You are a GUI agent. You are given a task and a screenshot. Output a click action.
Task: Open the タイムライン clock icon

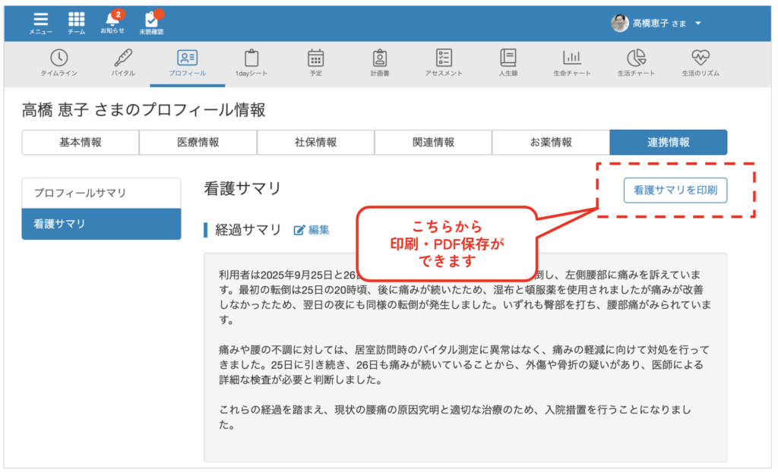[x=59, y=58]
